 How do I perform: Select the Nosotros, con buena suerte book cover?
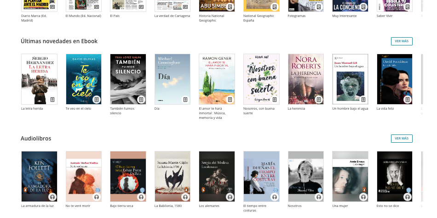click(x=261, y=79)
